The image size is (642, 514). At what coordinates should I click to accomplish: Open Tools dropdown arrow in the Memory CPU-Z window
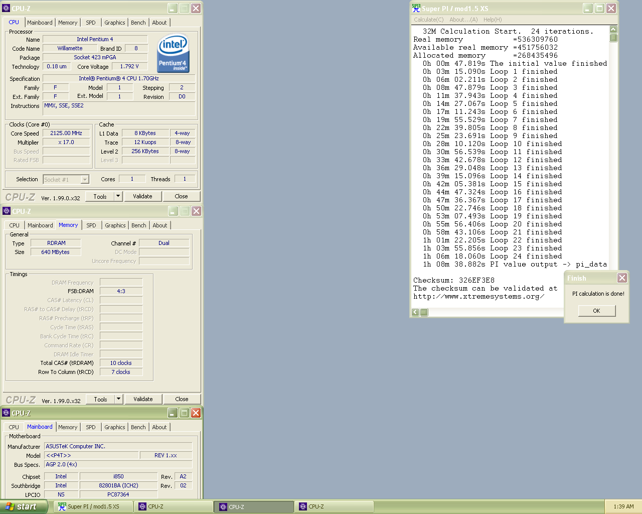(x=119, y=399)
